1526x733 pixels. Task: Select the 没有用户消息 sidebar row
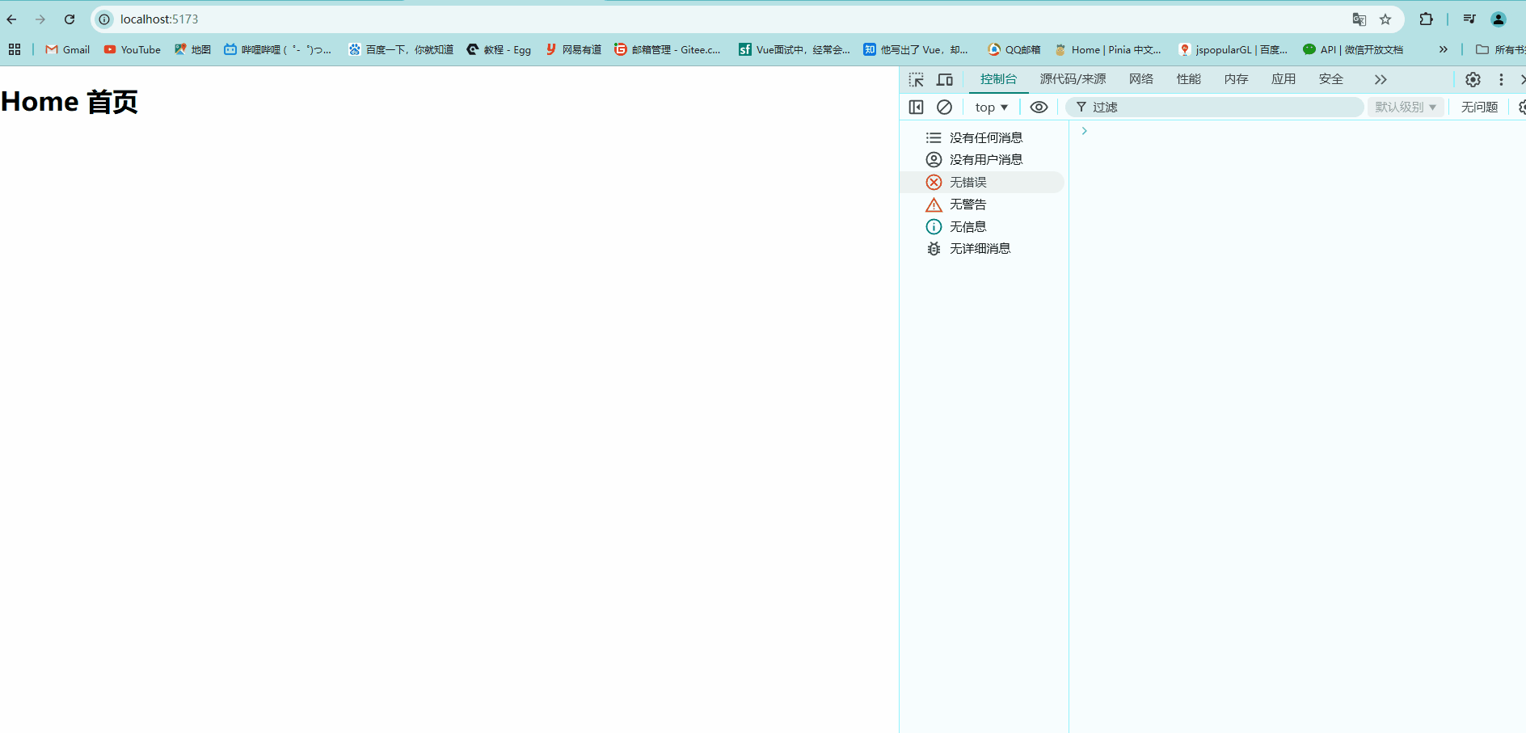pyautogui.click(x=983, y=160)
